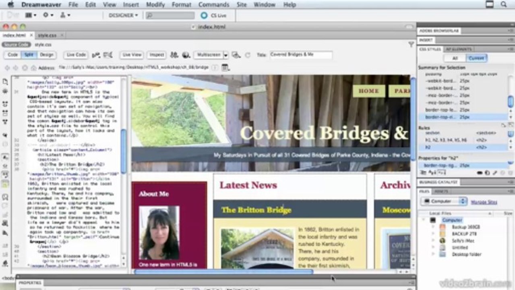Click the Check browser compatibility icon
Screen dimensions: 515x290
(x=96, y=55)
